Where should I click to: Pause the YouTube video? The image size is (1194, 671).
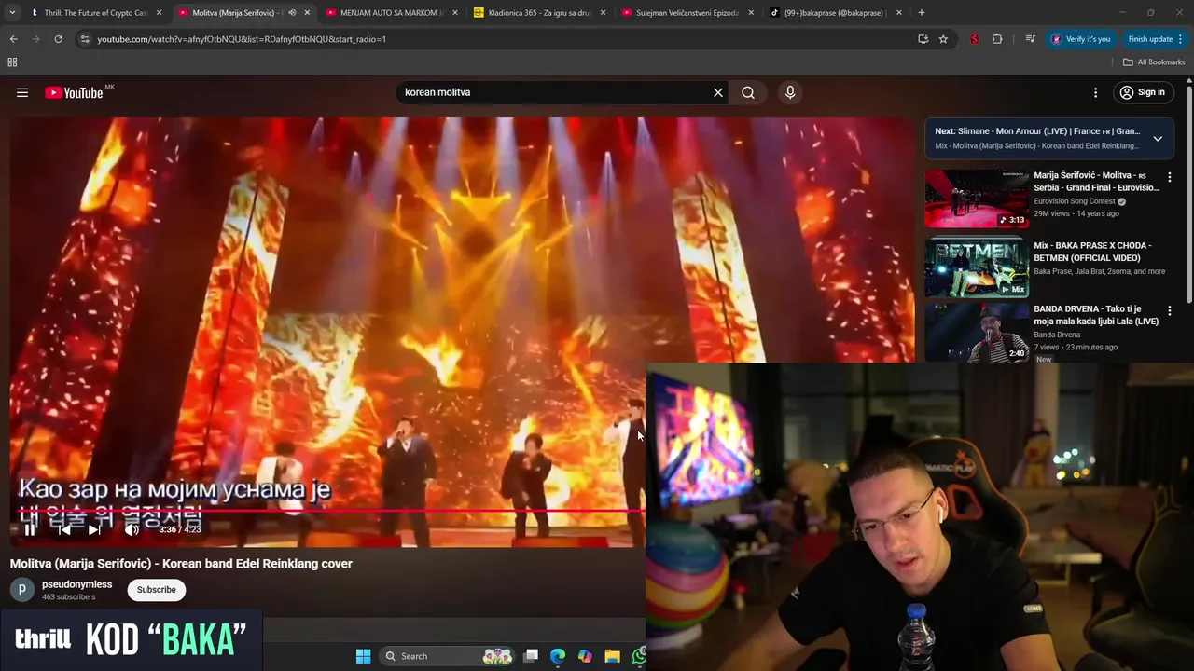click(x=30, y=529)
